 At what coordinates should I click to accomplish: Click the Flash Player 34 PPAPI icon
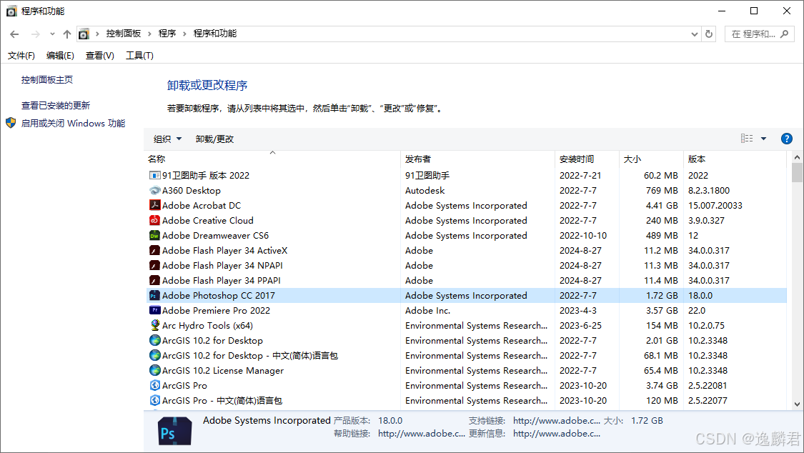click(x=154, y=280)
